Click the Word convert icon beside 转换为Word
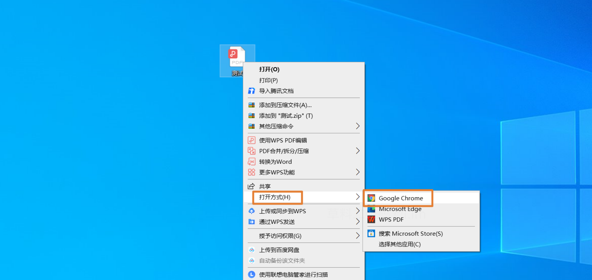The image size is (592, 280). tap(251, 161)
